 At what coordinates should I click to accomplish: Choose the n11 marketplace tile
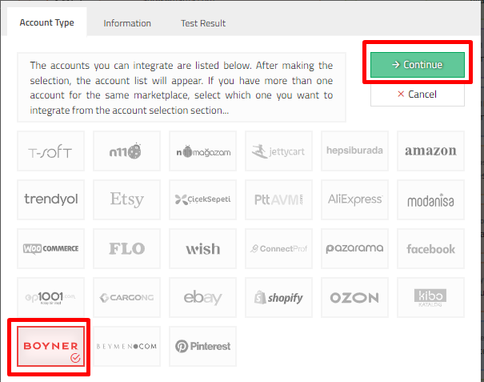tap(127, 151)
